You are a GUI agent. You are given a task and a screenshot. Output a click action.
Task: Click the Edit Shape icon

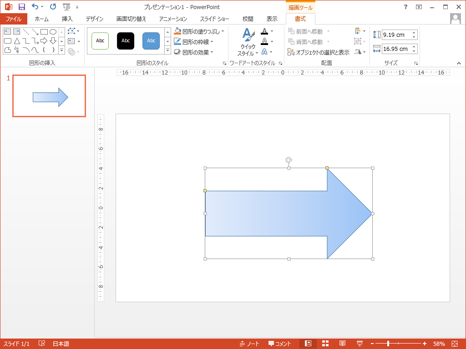click(71, 31)
